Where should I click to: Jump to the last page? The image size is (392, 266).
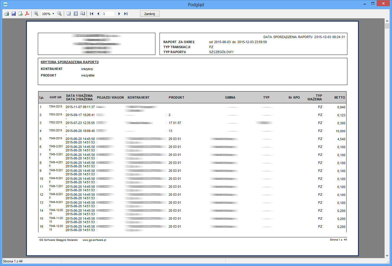tap(126, 14)
